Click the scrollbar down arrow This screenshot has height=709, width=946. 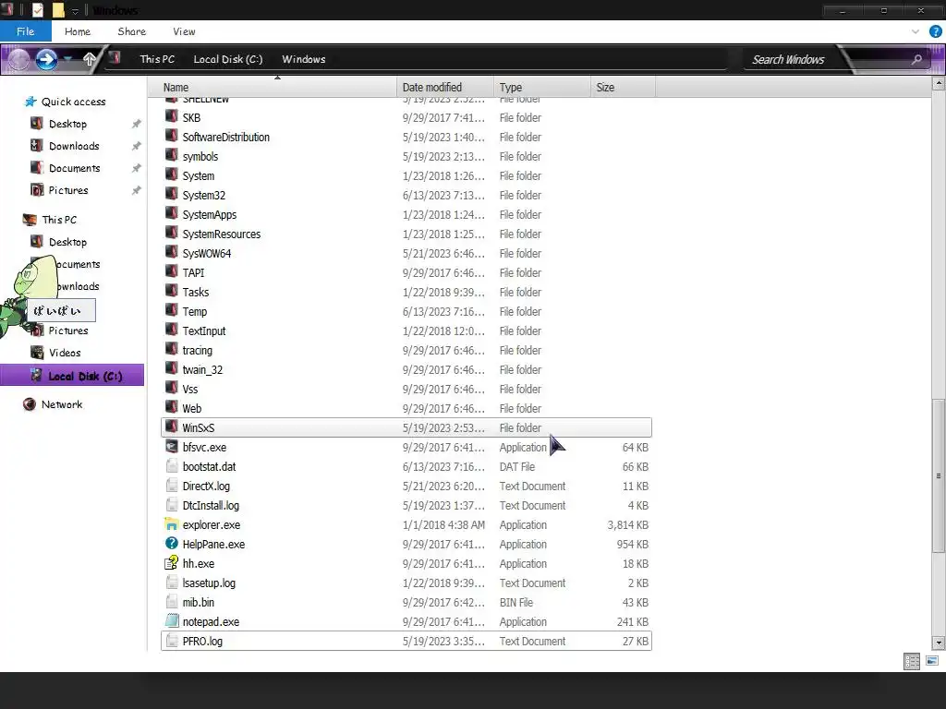(939, 643)
